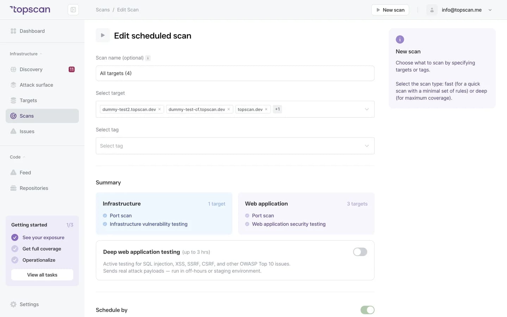Click the Infrastructure summary card

164,213
